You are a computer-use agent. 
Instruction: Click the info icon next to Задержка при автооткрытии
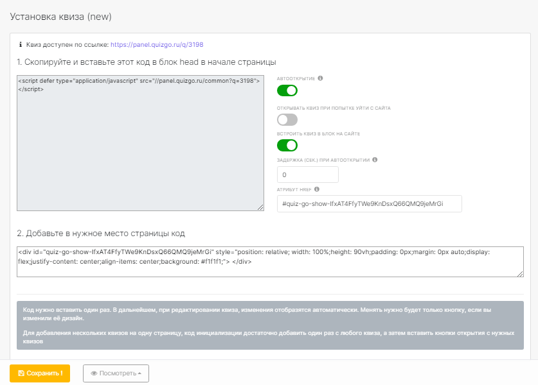(x=375, y=160)
